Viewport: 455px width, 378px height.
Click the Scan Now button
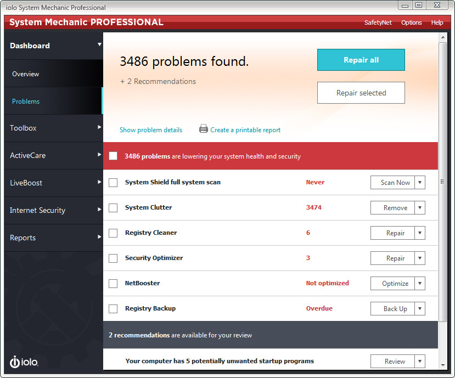[x=392, y=183]
